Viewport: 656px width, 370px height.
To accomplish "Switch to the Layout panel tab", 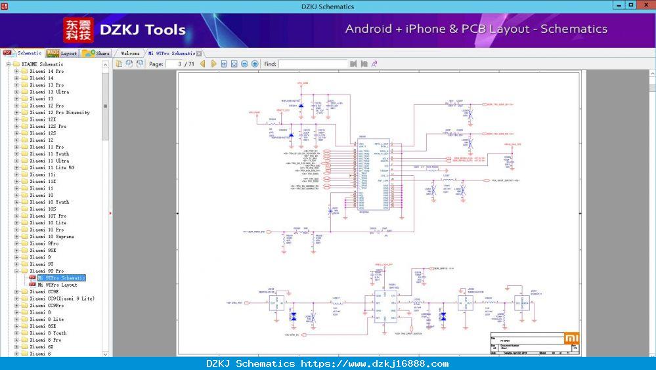I will point(62,53).
